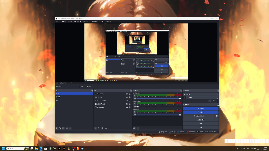Mute the top mixer channel speaker
This screenshot has height=151, width=269.
135,99
